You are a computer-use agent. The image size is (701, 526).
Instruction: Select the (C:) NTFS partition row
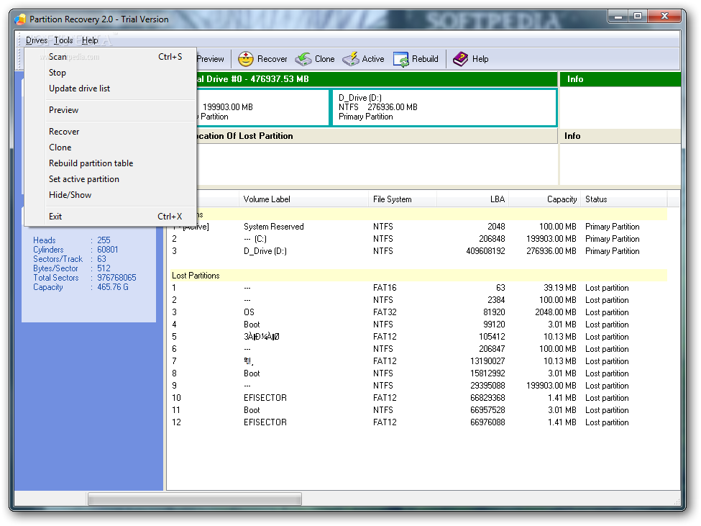(418, 239)
